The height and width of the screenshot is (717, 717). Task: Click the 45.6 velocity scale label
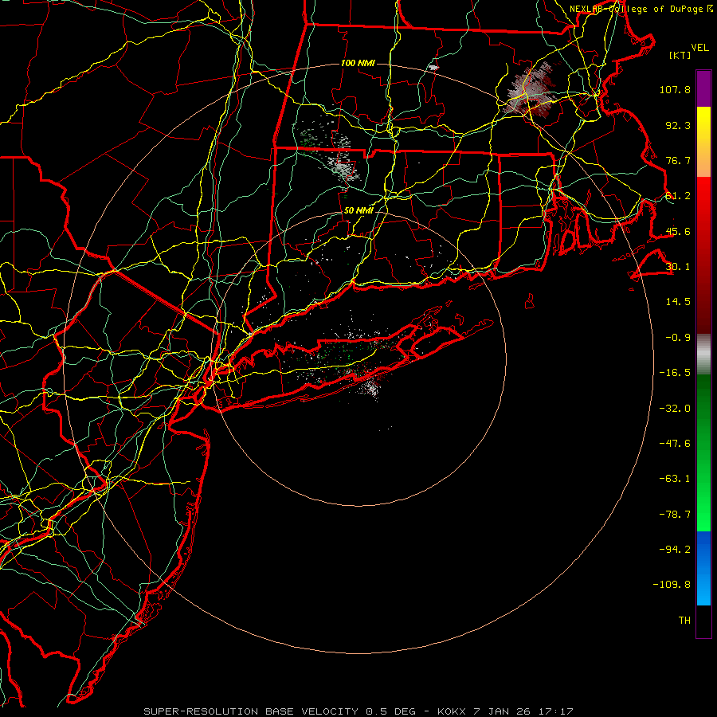pos(678,231)
